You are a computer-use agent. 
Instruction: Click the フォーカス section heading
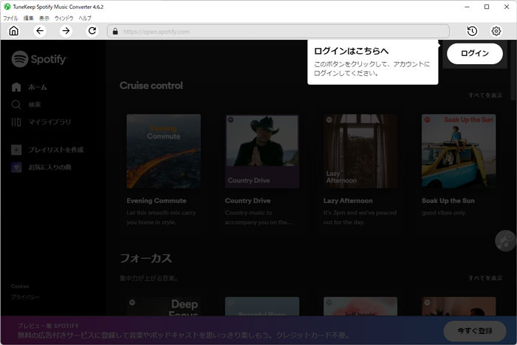145,258
